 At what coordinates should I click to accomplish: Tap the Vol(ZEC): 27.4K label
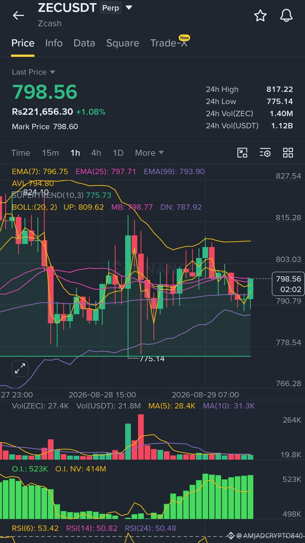40,406
